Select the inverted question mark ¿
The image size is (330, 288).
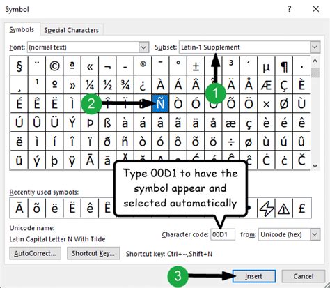pyautogui.click(x=143, y=85)
